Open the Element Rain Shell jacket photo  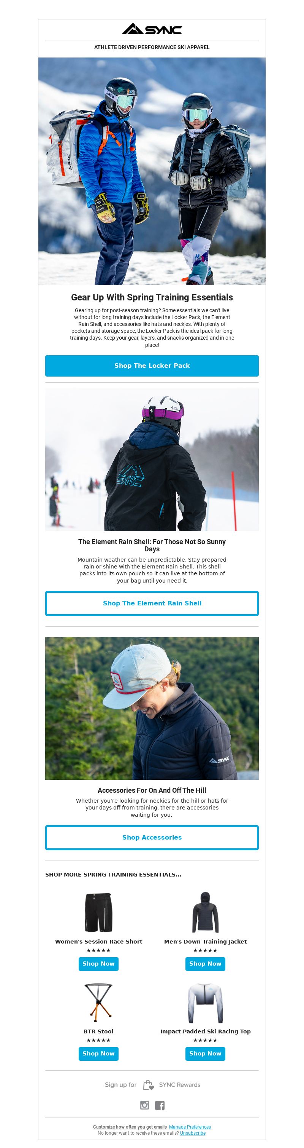152,460
